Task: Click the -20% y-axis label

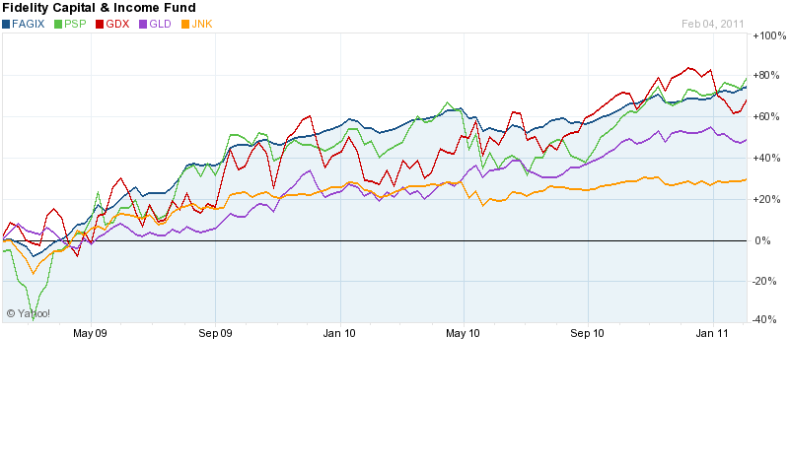Action: (764, 281)
